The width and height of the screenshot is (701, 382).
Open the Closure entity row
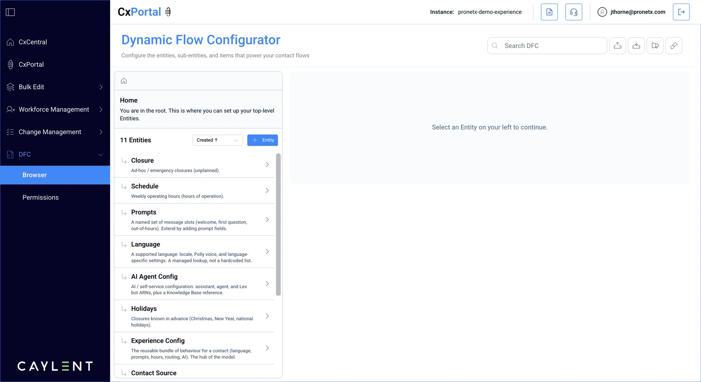tap(195, 165)
